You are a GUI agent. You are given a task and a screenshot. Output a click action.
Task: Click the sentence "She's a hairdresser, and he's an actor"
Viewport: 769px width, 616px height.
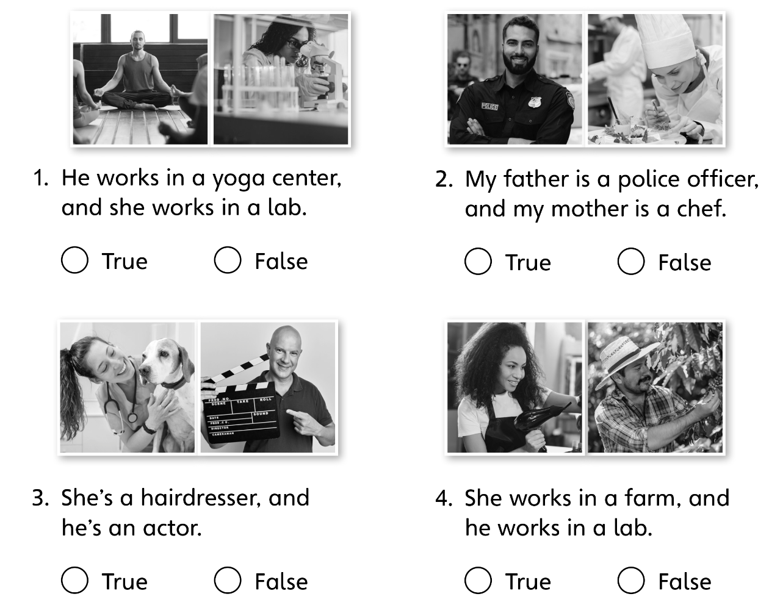tap(185, 512)
